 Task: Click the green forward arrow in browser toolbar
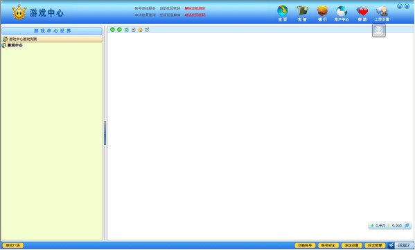(x=119, y=30)
